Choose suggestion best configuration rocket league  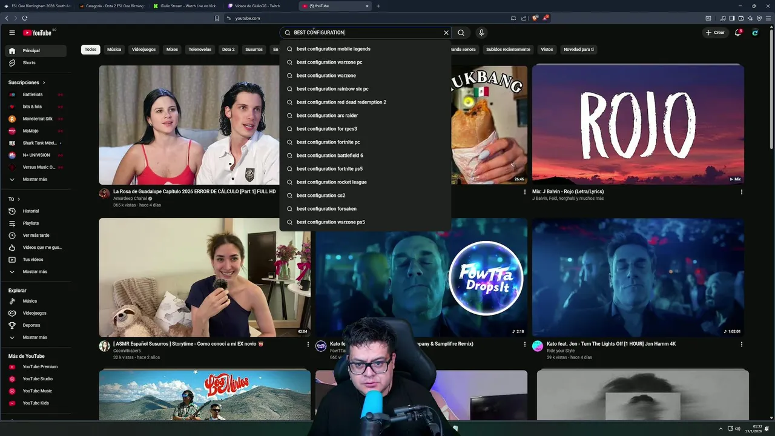pos(365,182)
